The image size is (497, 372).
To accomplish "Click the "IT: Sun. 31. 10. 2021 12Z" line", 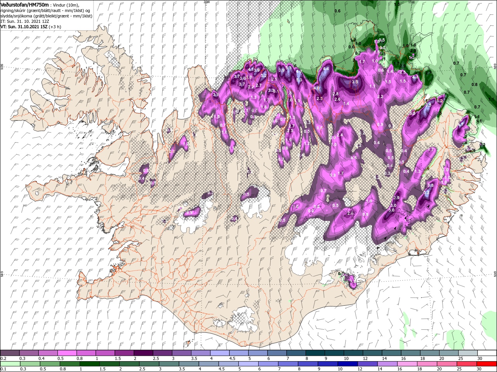I will [24, 21].
